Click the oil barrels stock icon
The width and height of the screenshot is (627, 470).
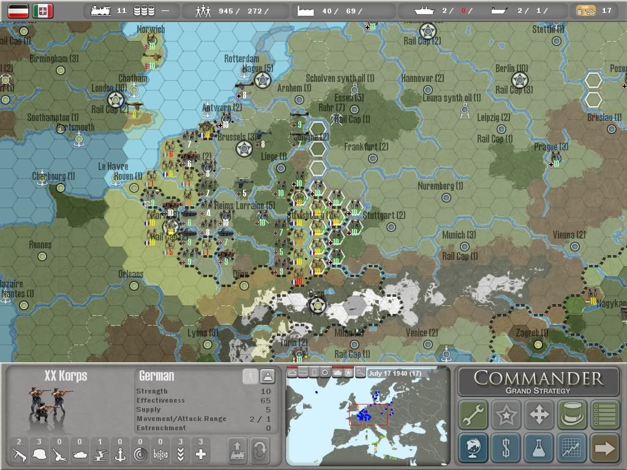(x=144, y=11)
